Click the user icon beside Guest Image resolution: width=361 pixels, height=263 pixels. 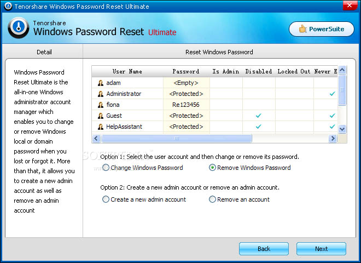click(x=101, y=116)
